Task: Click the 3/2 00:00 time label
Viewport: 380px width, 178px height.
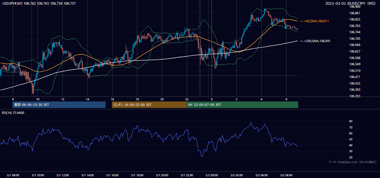Action: tap(211, 175)
